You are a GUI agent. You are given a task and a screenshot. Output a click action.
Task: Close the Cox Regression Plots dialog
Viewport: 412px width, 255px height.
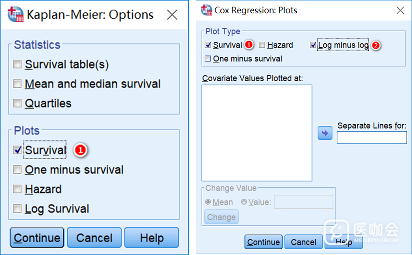coord(400,10)
